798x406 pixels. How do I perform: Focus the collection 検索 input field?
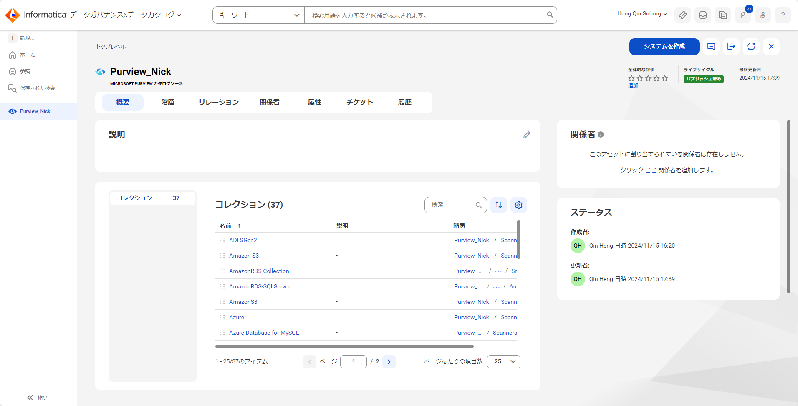(x=453, y=205)
